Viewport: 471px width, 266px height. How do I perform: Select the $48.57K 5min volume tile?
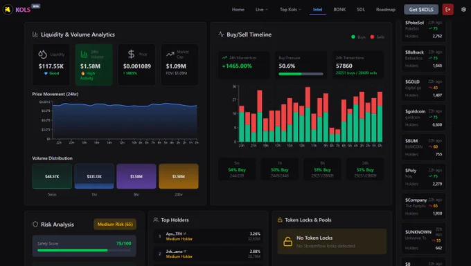(x=52, y=176)
